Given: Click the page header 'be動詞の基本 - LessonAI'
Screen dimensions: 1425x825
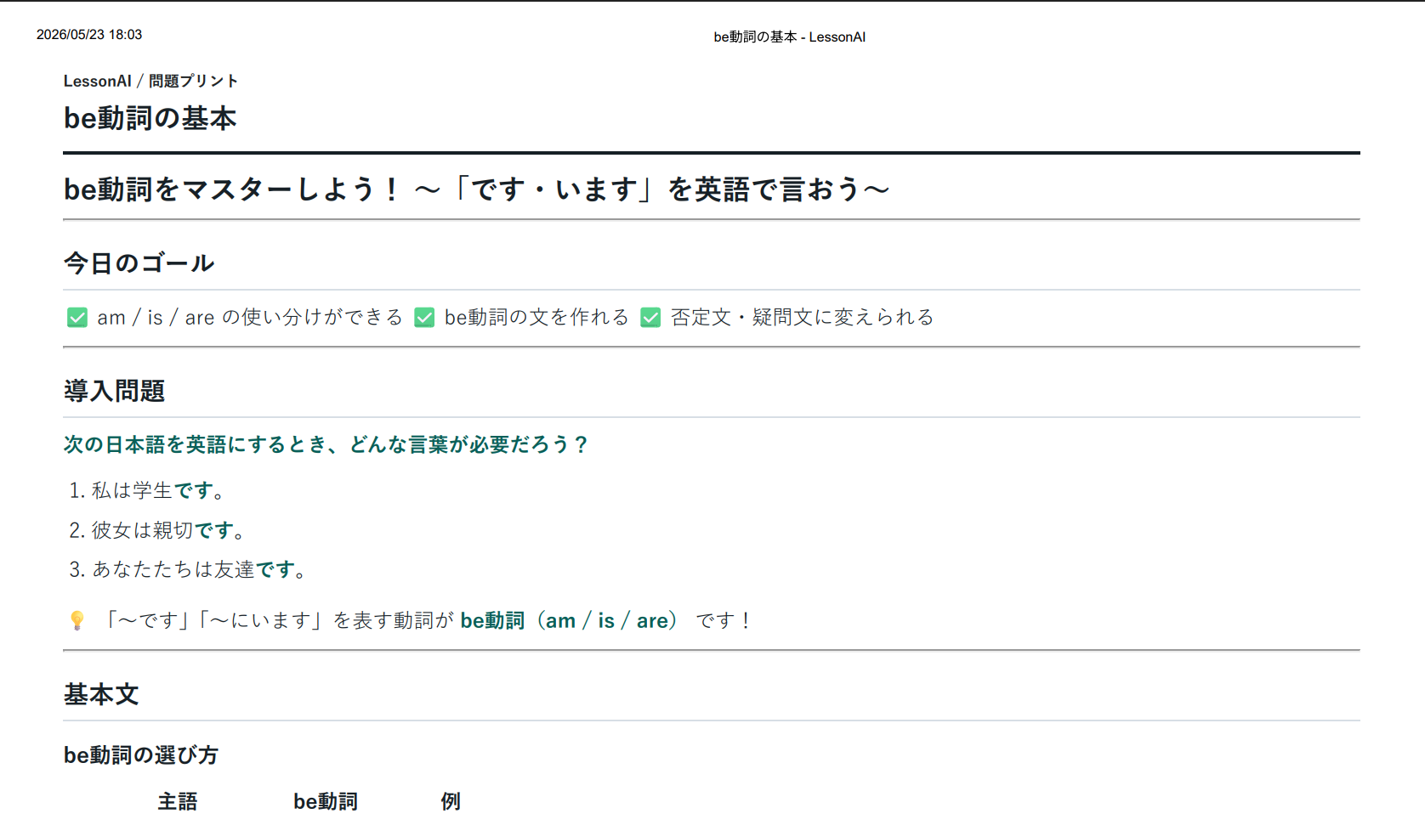Looking at the screenshot, I should click(x=789, y=37).
